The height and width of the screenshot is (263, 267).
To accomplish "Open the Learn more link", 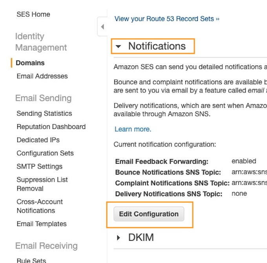I will [133, 129].
